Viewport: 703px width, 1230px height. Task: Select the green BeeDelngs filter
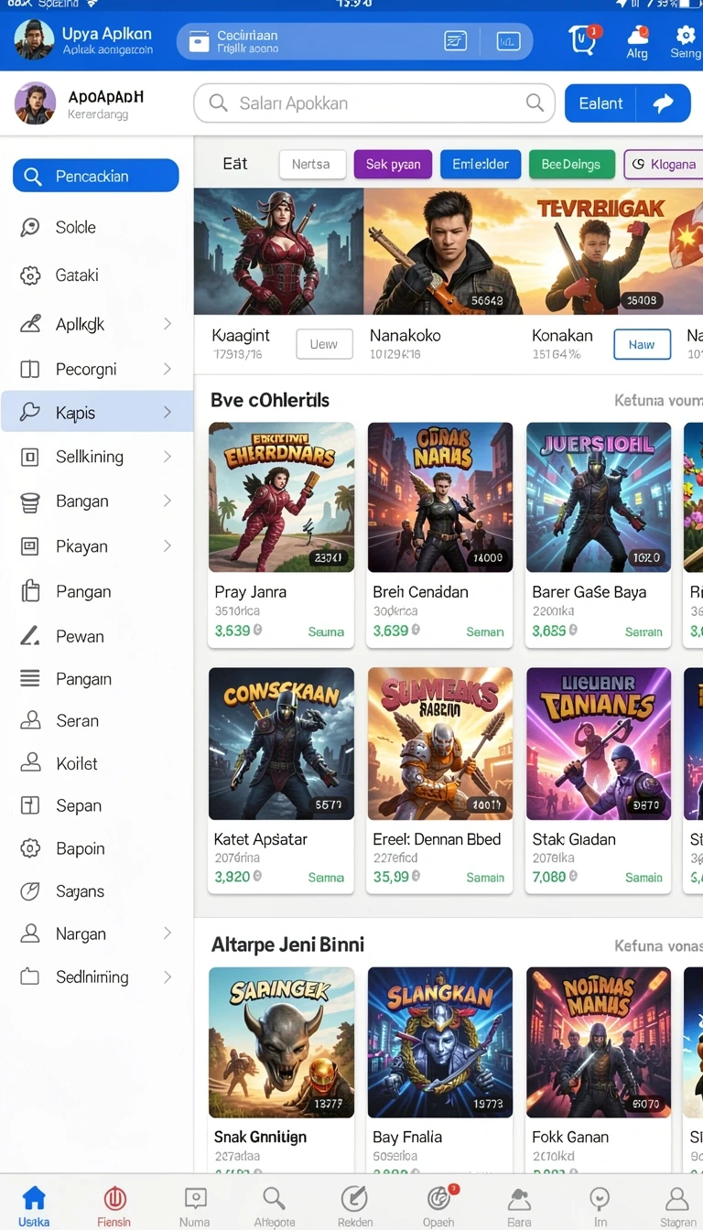tap(572, 164)
